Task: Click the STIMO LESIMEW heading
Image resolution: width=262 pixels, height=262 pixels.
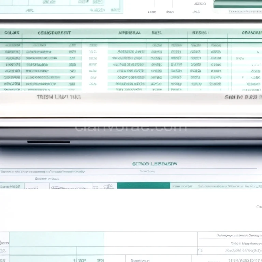Action: (155, 164)
